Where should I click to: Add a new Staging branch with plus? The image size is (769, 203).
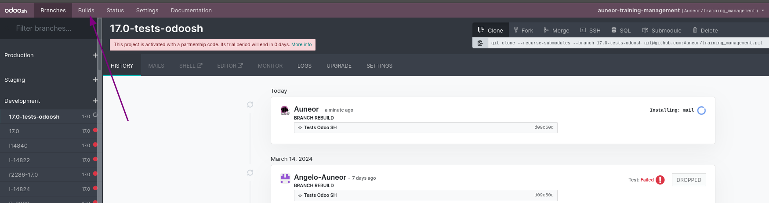95,80
